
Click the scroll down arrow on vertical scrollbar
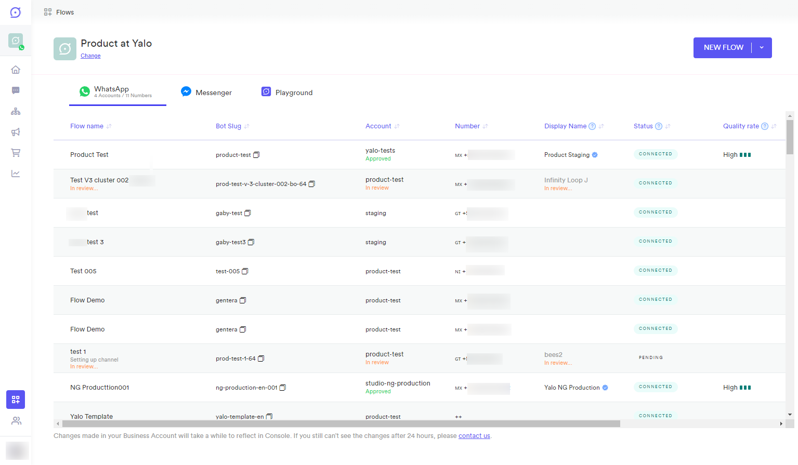click(790, 415)
